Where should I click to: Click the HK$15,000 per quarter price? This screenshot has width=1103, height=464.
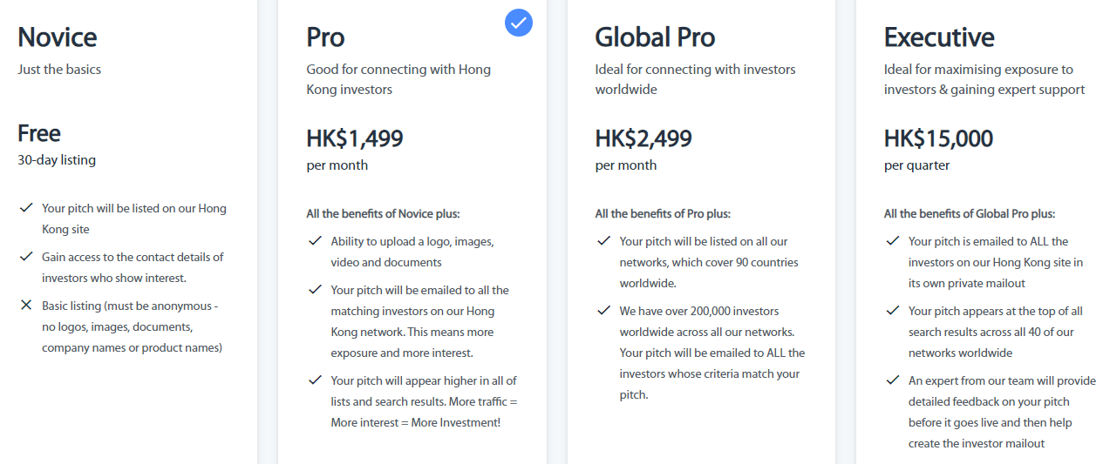tap(938, 138)
